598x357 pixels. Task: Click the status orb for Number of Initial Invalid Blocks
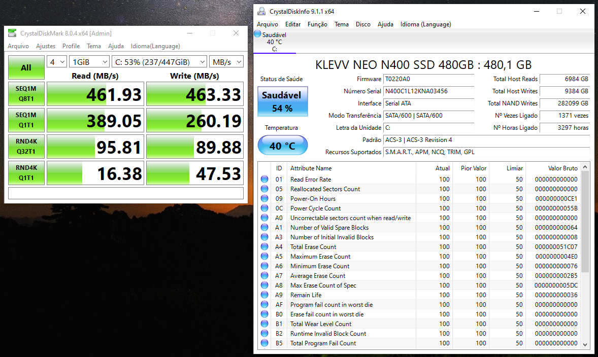coord(264,237)
